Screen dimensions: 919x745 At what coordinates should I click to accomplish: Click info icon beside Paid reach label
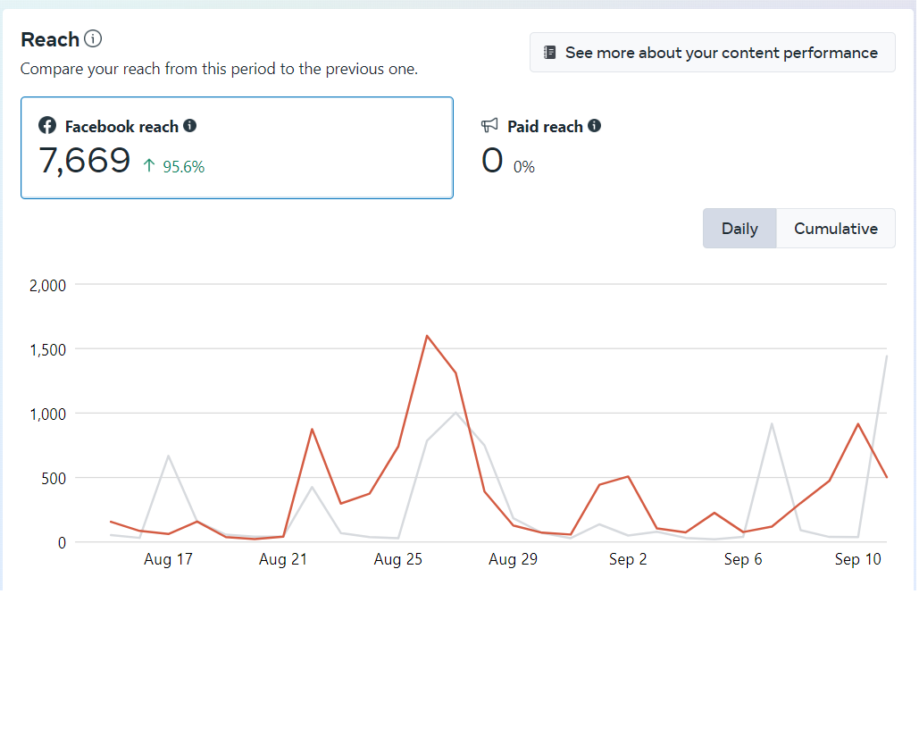click(x=594, y=126)
